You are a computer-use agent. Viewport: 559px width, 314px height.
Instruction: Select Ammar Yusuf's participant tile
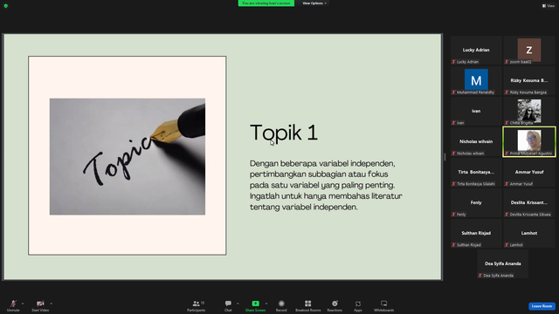[x=529, y=173]
